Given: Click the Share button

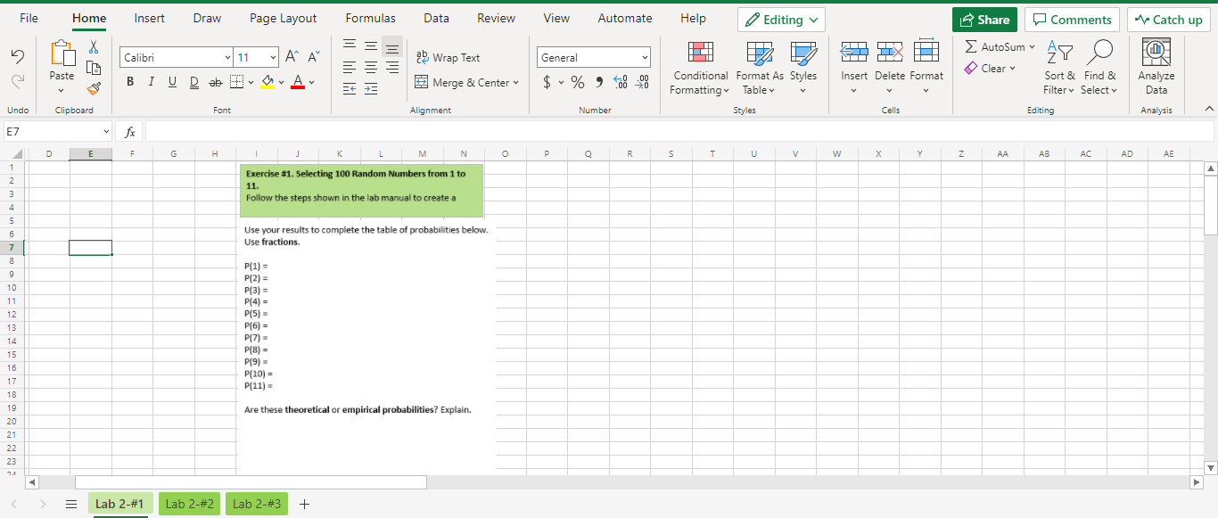Looking at the screenshot, I should (x=984, y=19).
